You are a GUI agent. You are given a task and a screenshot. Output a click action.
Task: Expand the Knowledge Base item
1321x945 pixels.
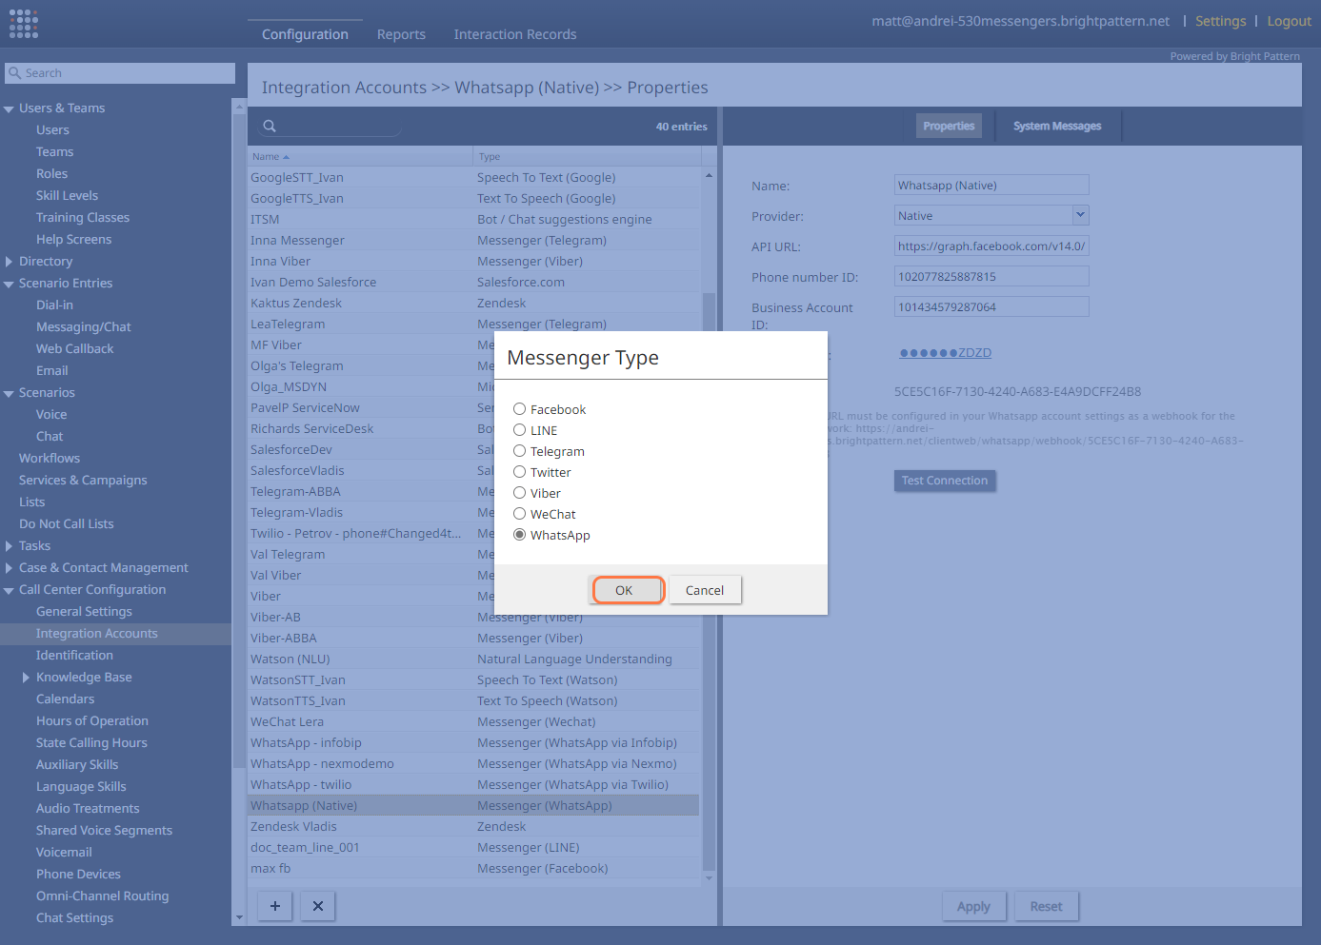click(26, 678)
